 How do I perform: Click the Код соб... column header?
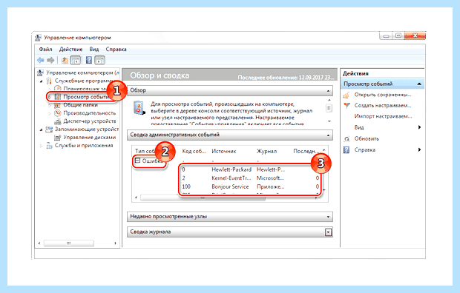click(194, 152)
